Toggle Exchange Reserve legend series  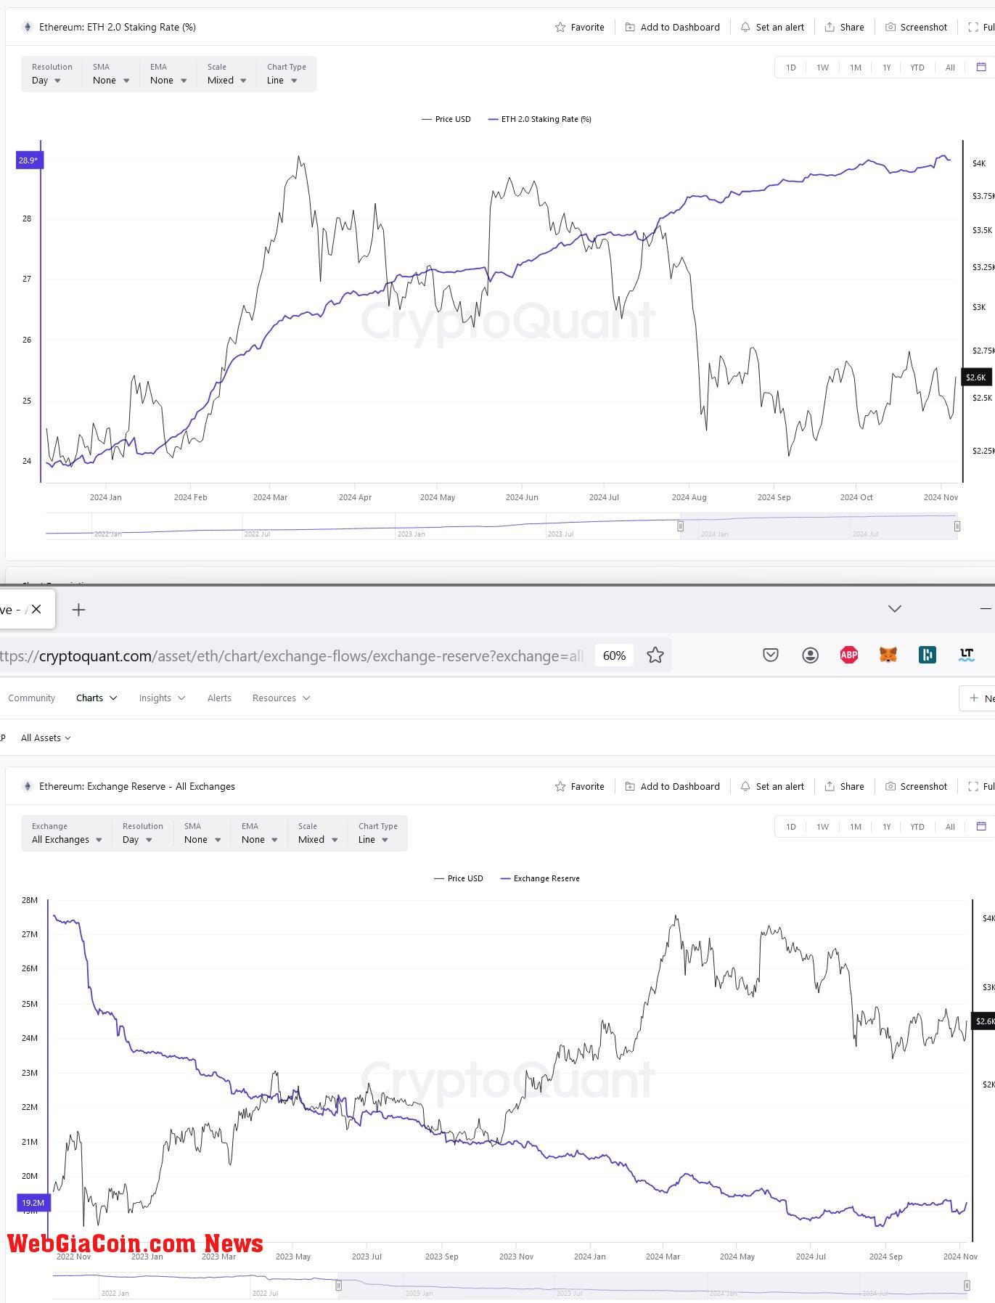click(x=540, y=878)
